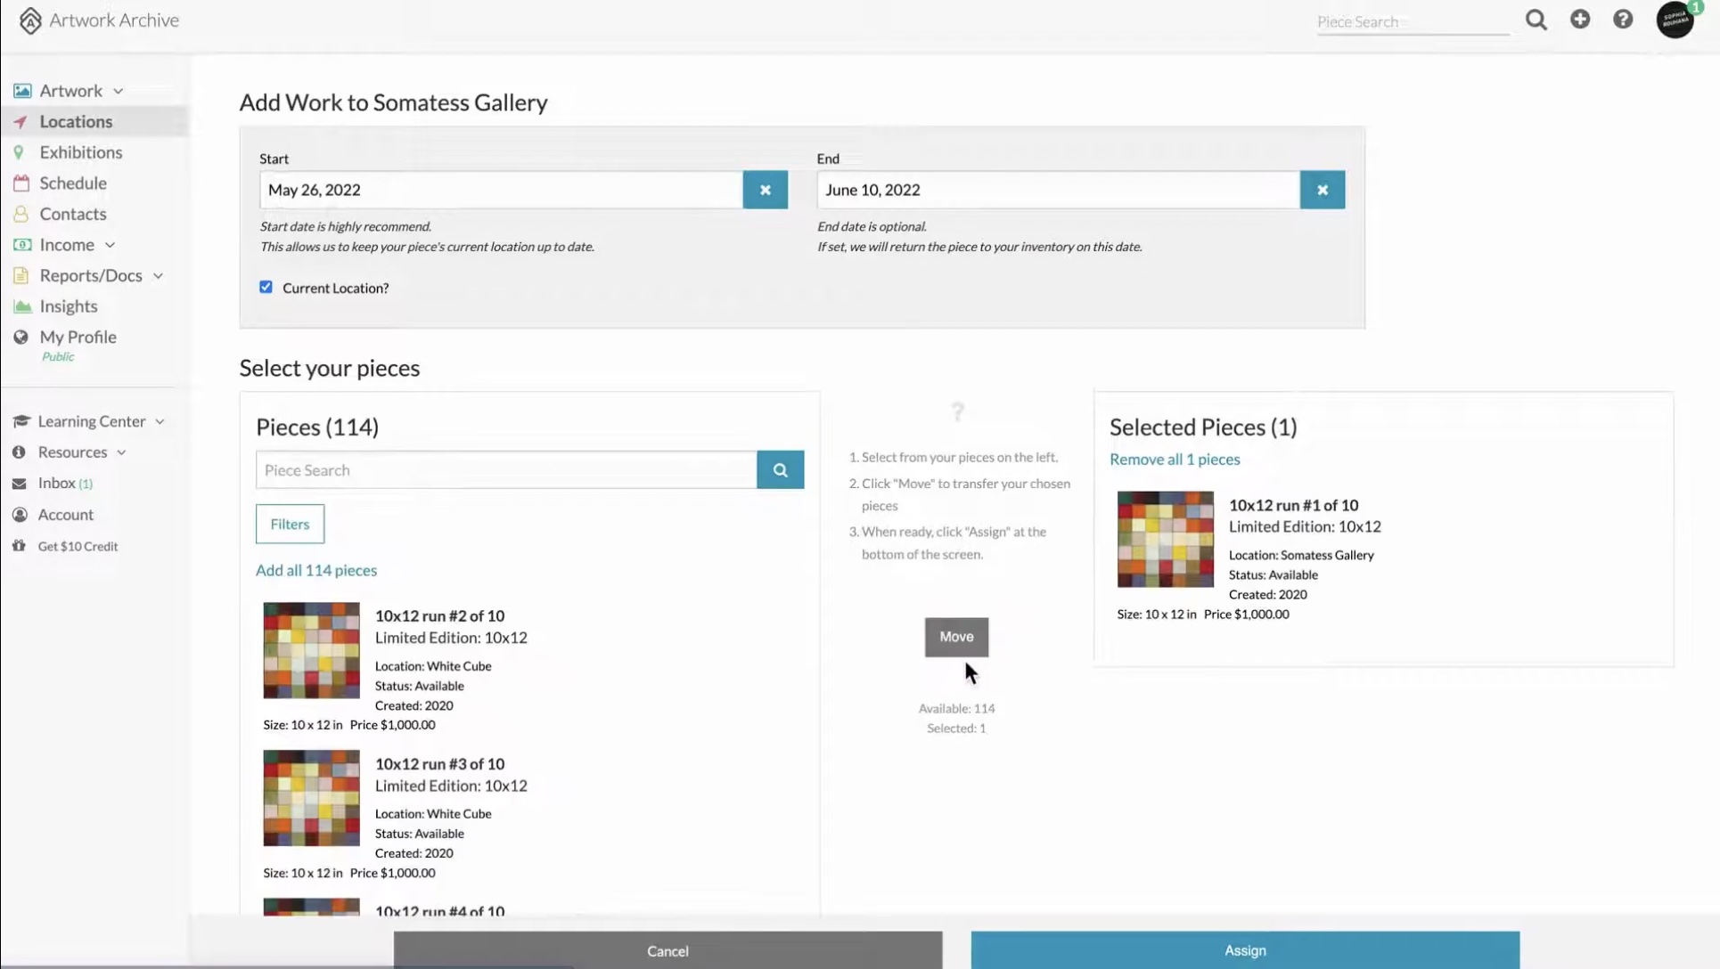Focus the Pieces search box
Image resolution: width=1720 pixels, height=969 pixels.
(506, 469)
